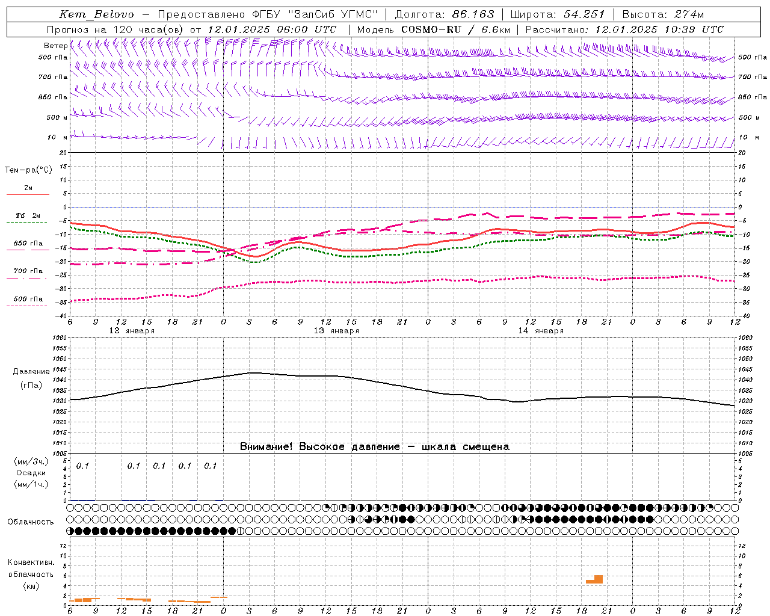Click the Высота: 274м elevation value
770x616 pixels.
(663, 14)
